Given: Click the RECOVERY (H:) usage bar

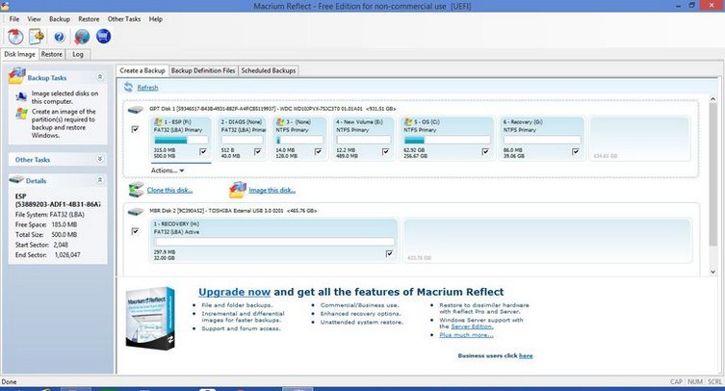Looking at the screenshot, I should pos(274,242).
